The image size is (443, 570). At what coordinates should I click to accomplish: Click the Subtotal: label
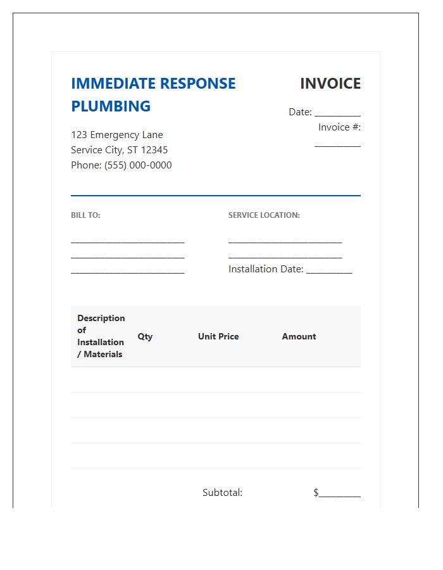pyautogui.click(x=222, y=493)
